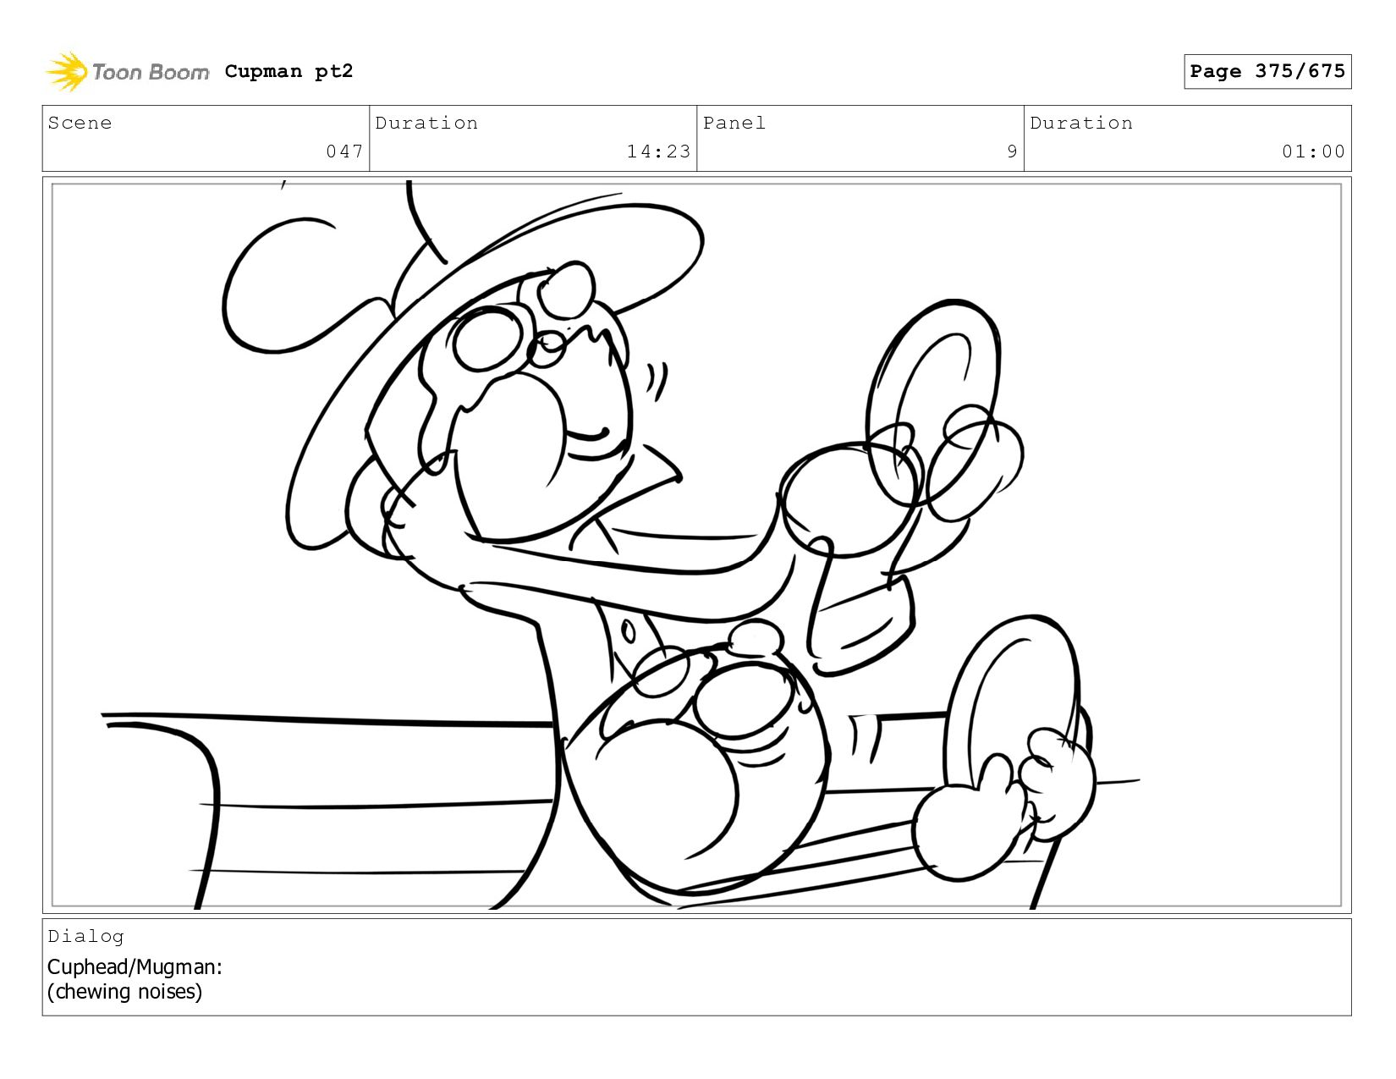Select the 'Cupman pt2' project title
This screenshot has height=1079, width=1396.
[289, 71]
